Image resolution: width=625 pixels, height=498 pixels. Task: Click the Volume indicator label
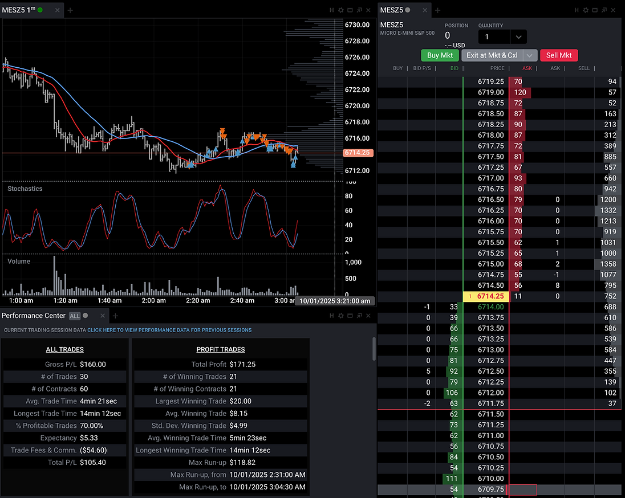(19, 262)
